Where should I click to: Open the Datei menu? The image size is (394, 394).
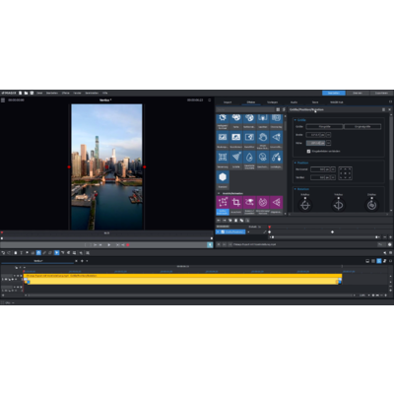pyautogui.click(x=39, y=93)
